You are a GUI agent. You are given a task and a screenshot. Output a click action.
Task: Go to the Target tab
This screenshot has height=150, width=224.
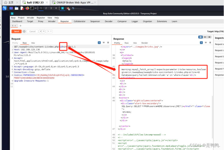30,21
